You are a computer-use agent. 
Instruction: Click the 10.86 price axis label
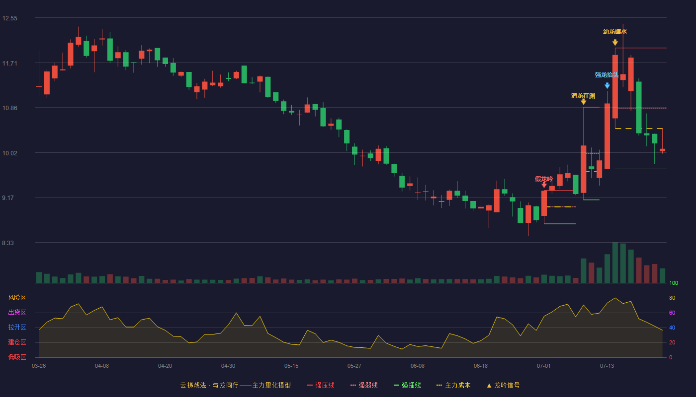10,108
